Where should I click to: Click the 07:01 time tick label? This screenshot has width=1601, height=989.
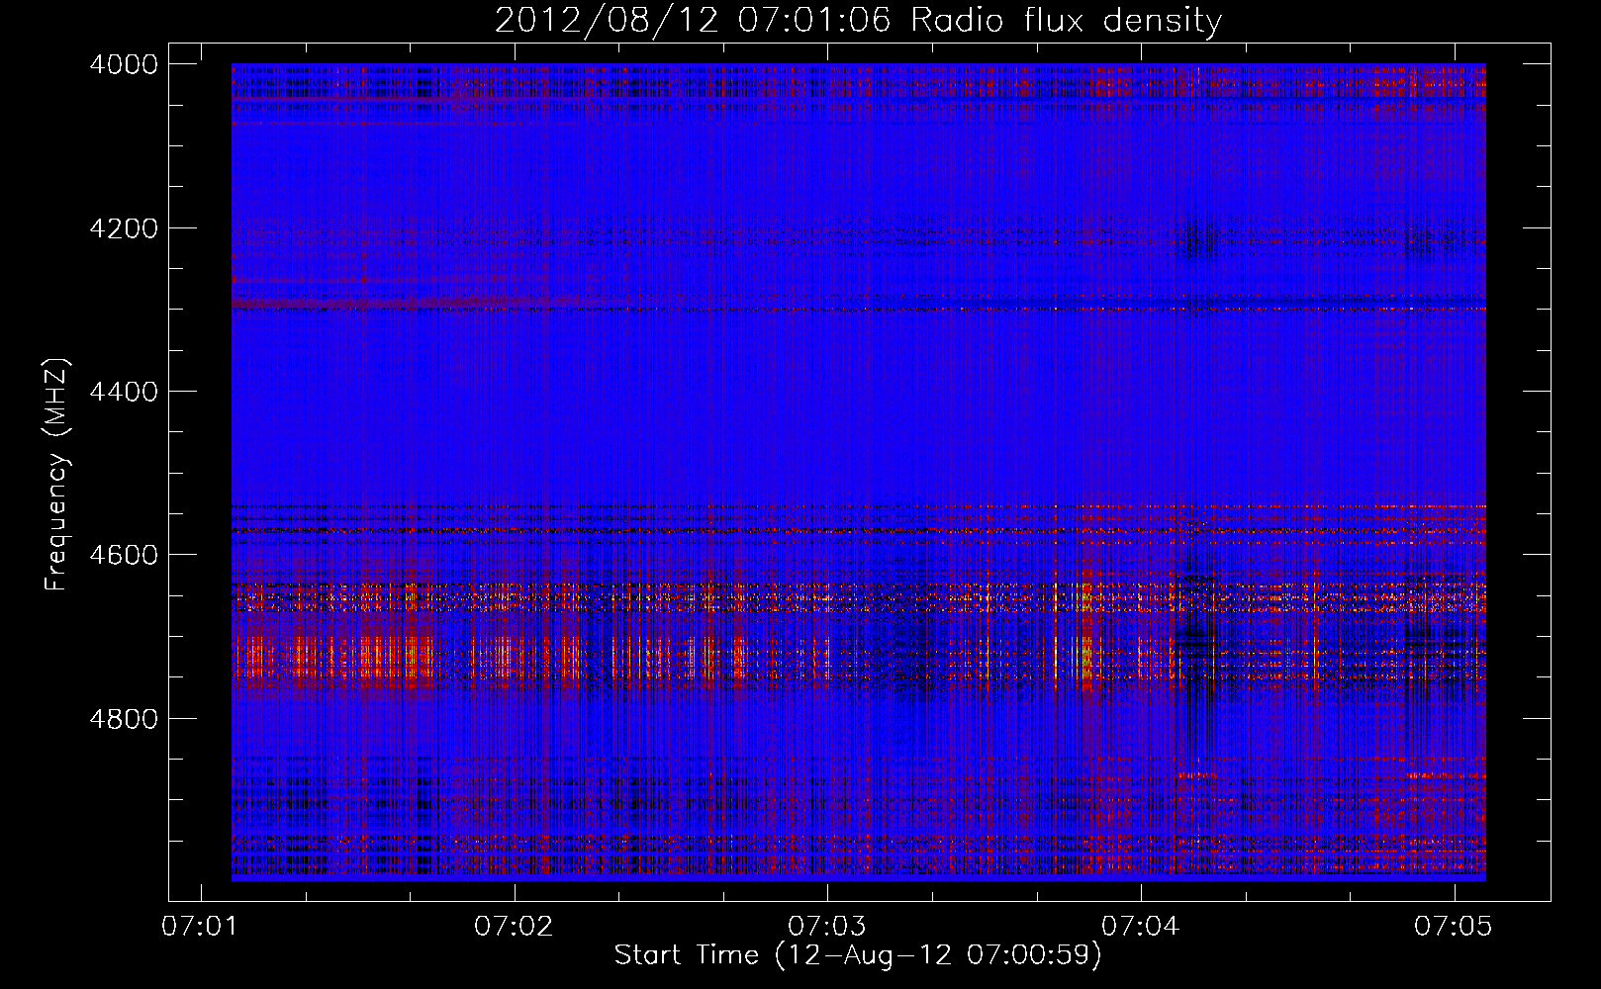[x=201, y=926]
